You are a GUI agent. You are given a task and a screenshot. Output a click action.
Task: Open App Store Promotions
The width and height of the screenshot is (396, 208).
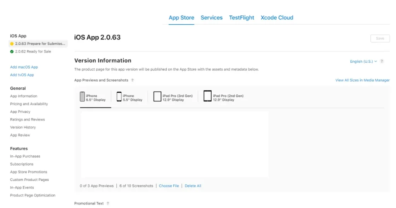click(29, 172)
